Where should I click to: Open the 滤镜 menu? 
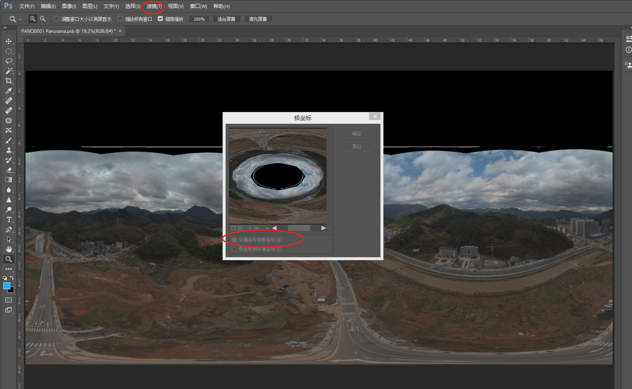click(x=154, y=6)
